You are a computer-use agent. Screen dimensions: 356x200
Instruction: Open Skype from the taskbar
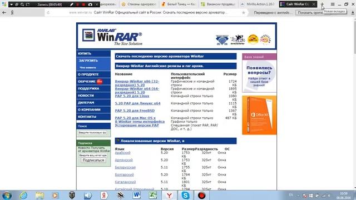pyautogui.click(x=185, y=195)
